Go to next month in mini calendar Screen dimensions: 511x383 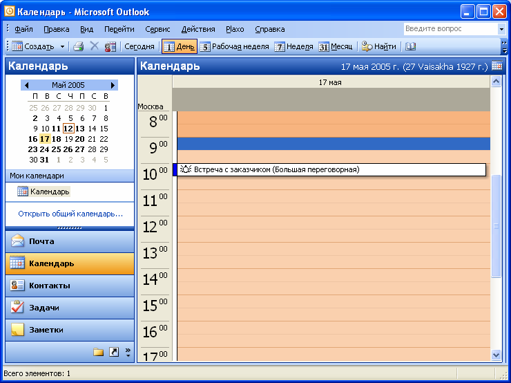113,85
